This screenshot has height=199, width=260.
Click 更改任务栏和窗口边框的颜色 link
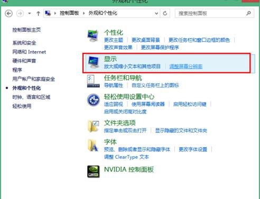click(x=199, y=40)
